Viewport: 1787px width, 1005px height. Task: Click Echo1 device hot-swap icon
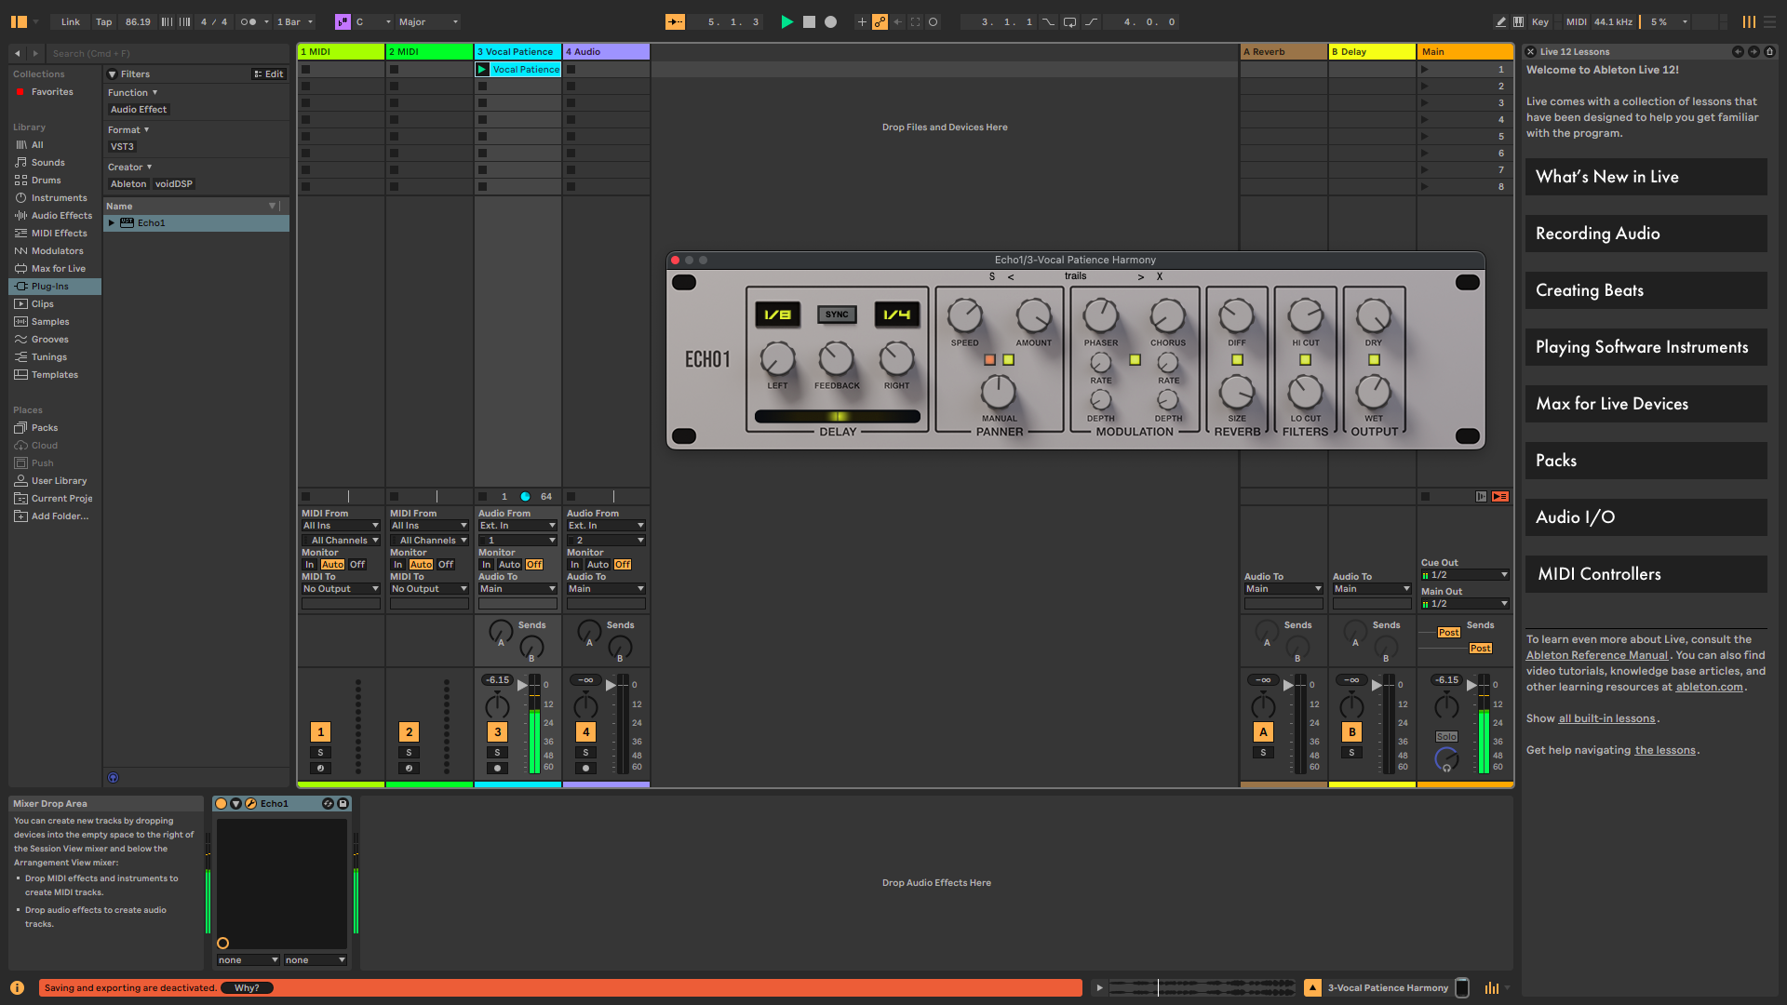coord(328,803)
